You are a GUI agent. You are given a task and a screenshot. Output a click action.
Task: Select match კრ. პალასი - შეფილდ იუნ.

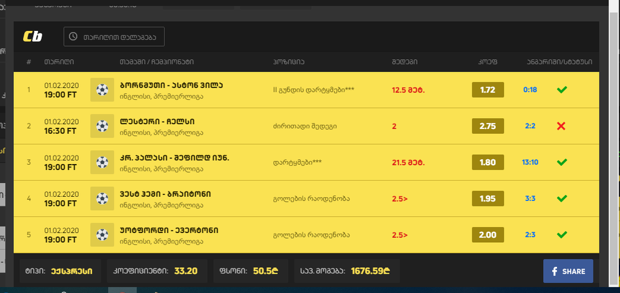pos(174,158)
